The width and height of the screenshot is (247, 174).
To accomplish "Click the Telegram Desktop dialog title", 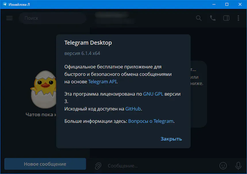I will click(88, 43).
